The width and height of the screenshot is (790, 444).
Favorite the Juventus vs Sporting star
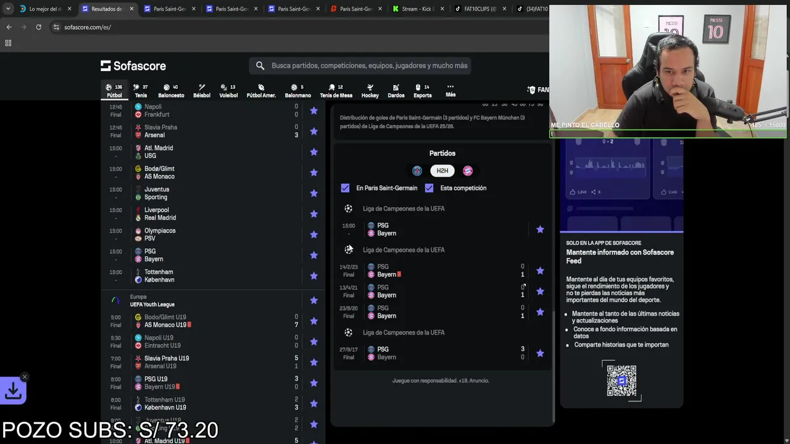click(314, 193)
